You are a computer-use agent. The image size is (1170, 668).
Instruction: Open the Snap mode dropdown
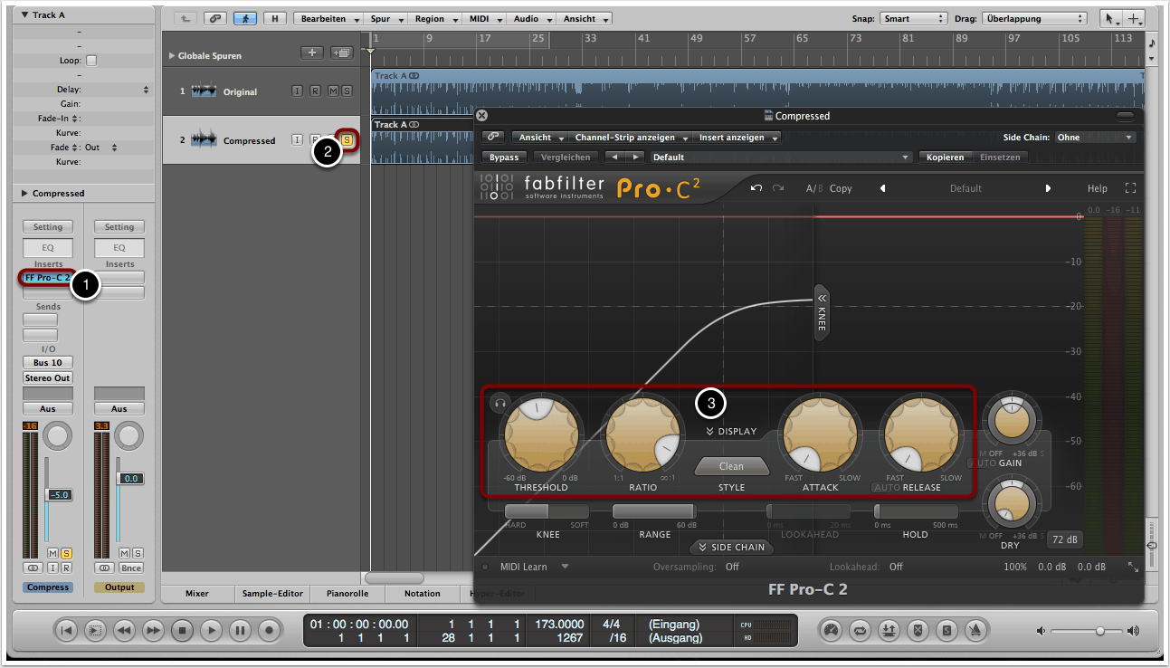[912, 18]
